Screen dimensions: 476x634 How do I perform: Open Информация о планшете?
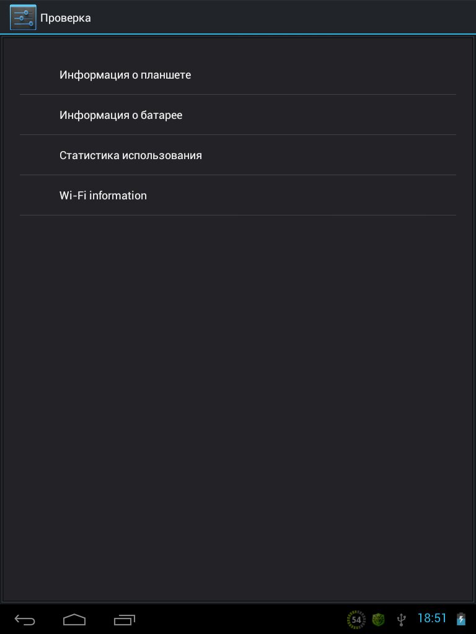(125, 75)
